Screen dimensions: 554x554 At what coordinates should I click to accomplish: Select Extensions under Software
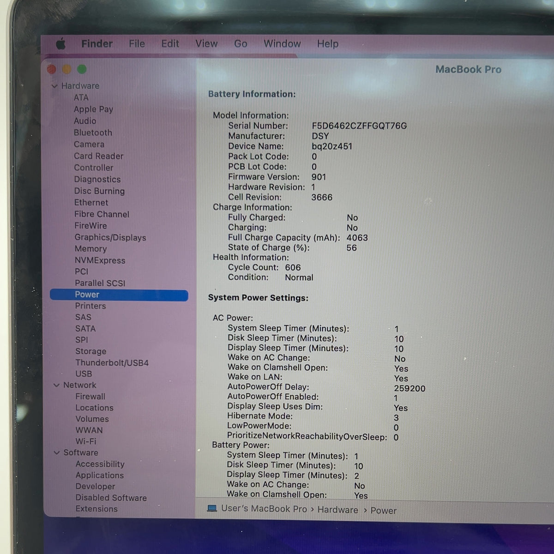96,509
